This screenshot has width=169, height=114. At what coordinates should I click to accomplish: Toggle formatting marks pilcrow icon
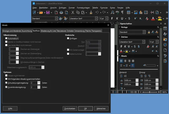123,12
